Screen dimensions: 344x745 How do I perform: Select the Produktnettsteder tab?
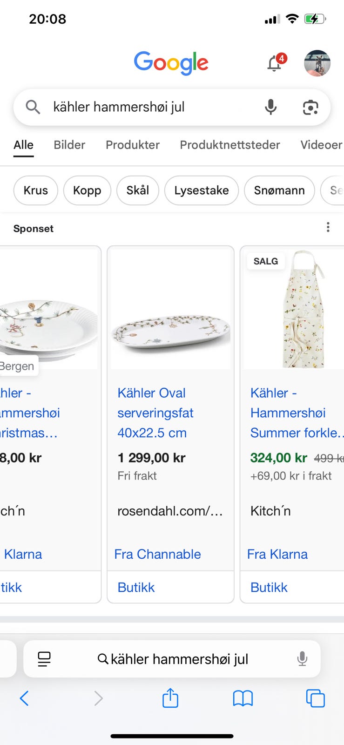pos(230,145)
